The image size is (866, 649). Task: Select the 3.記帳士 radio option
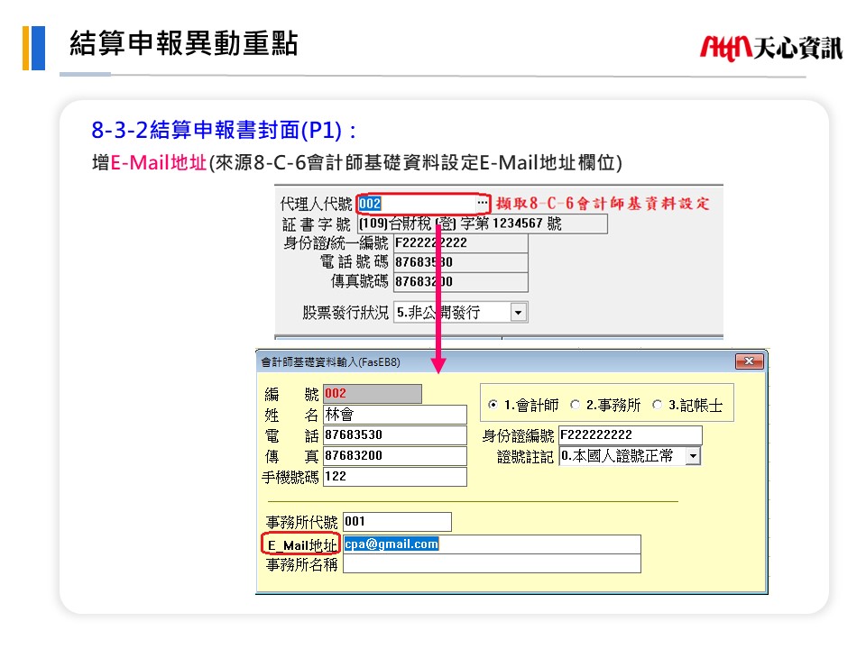pyautogui.click(x=657, y=406)
